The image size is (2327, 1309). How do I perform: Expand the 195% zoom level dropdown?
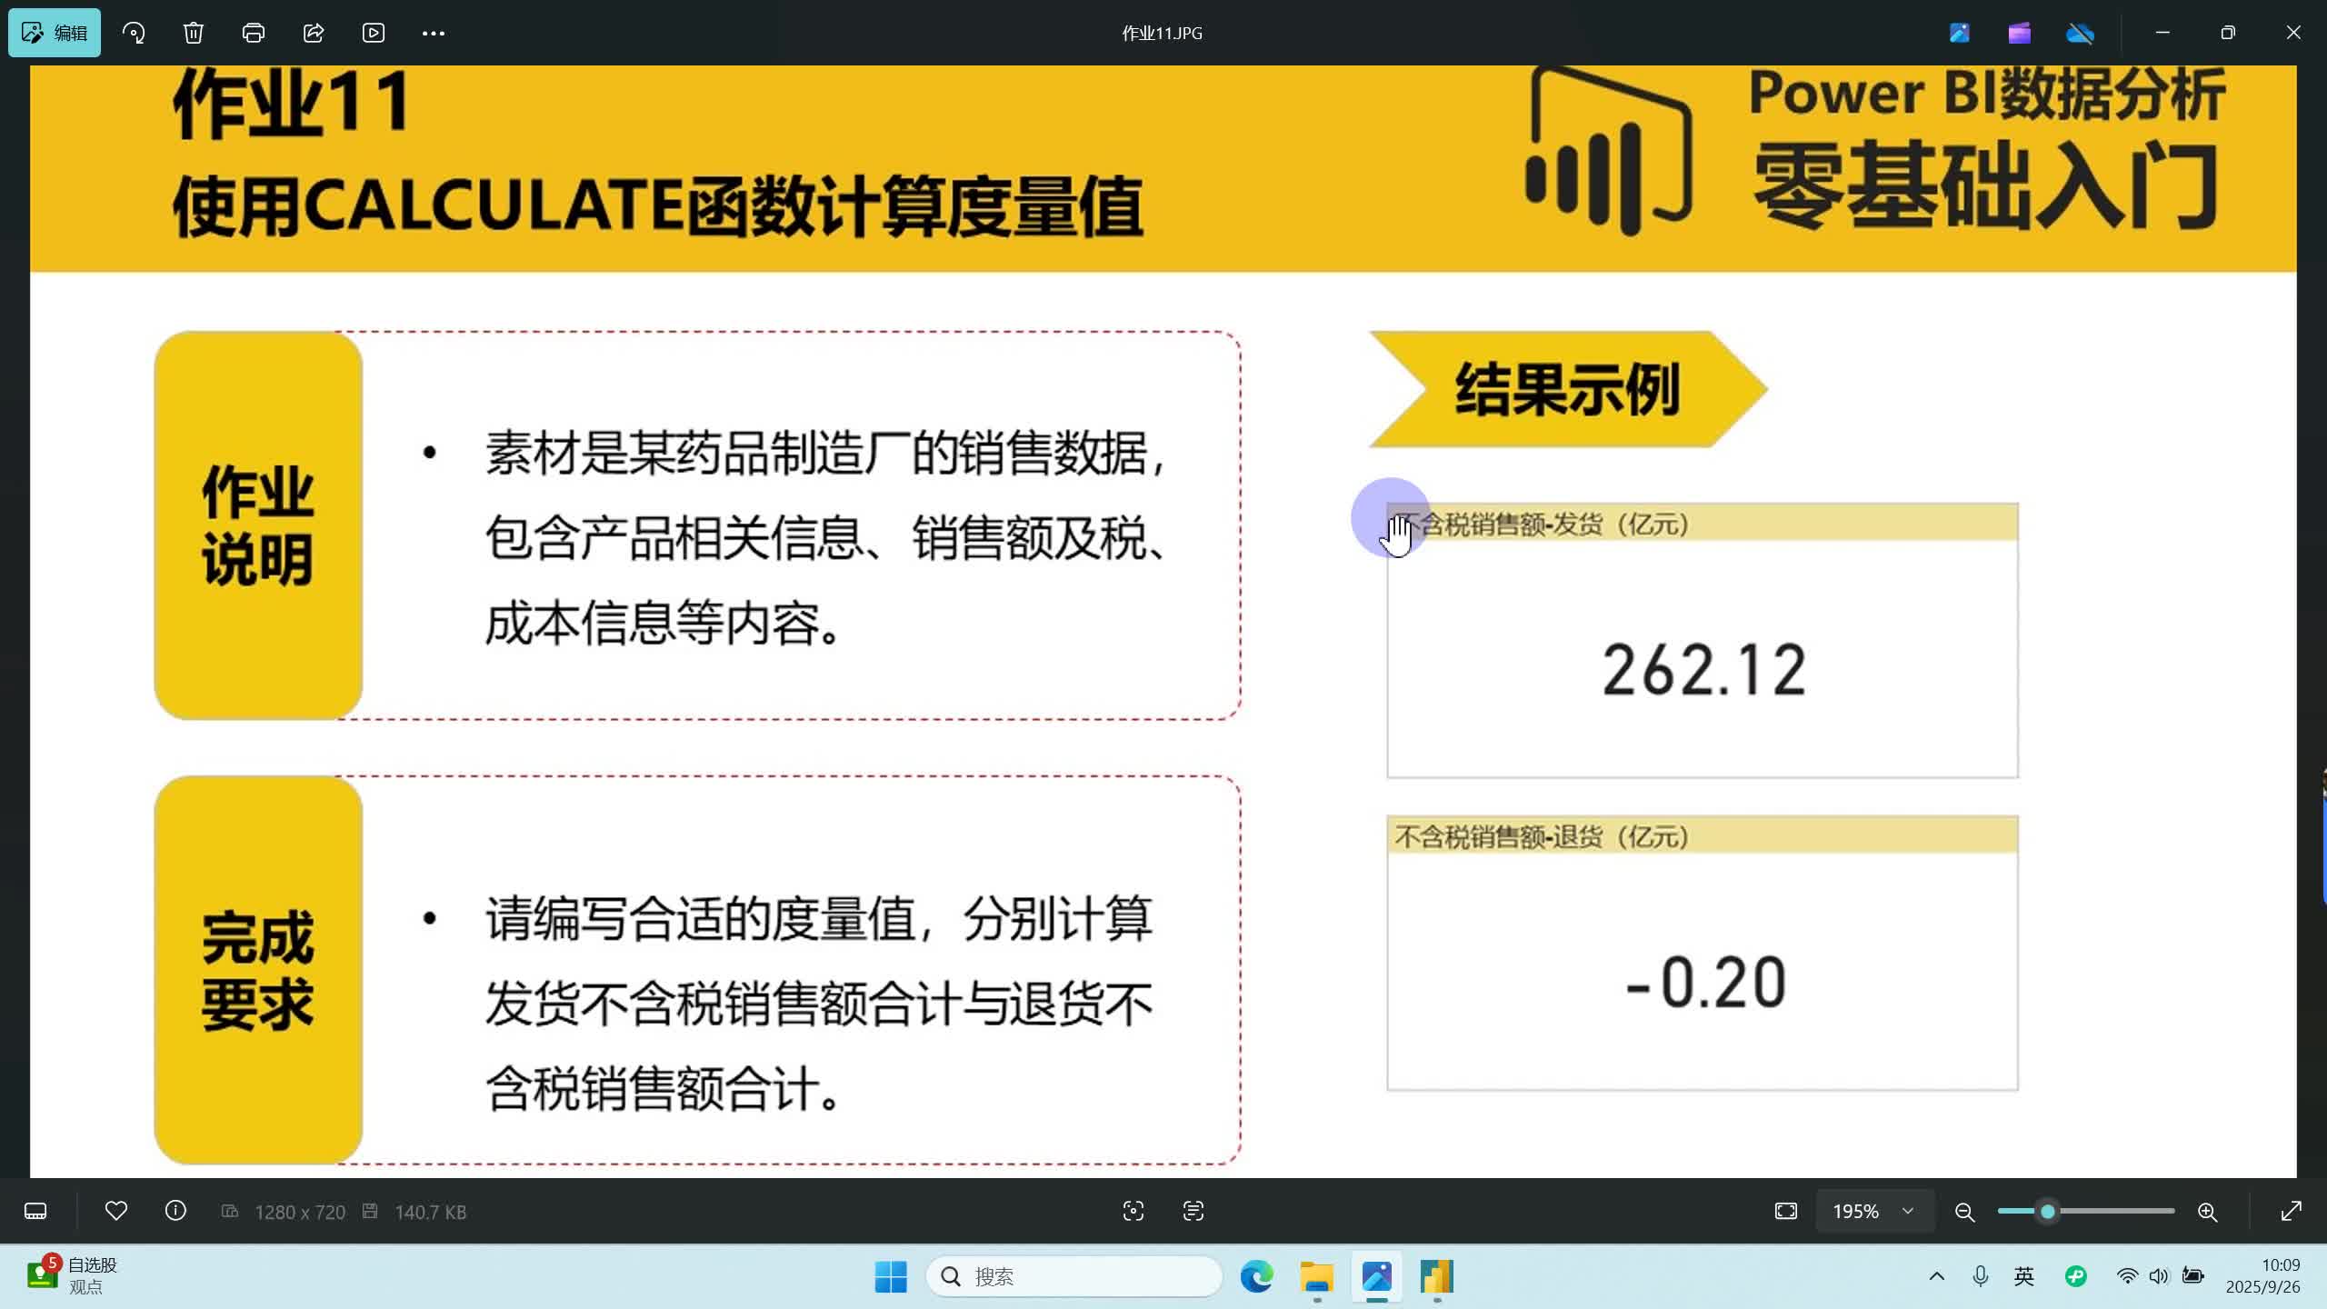pos(1908,1211)
